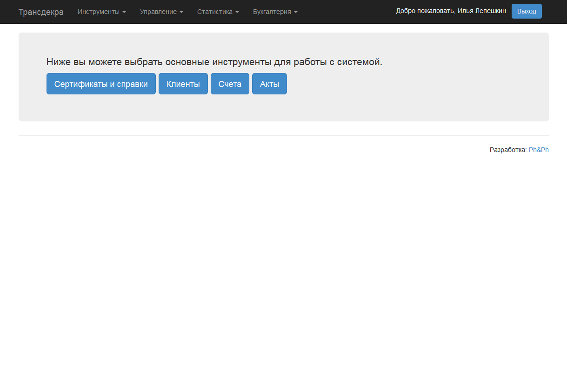Screen dimensions: 567x385
Task: Open the Статистика dropdown menu
Action: (218, 12)
